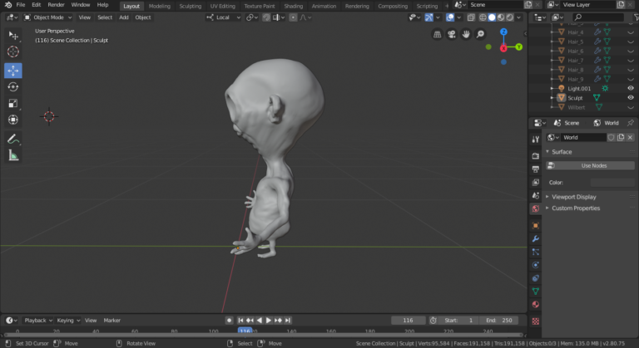Image resolution: width=639 pixels, height=348 pixels.
Task: Expand the Viewport Display panel
Action: tap(574, 197)
